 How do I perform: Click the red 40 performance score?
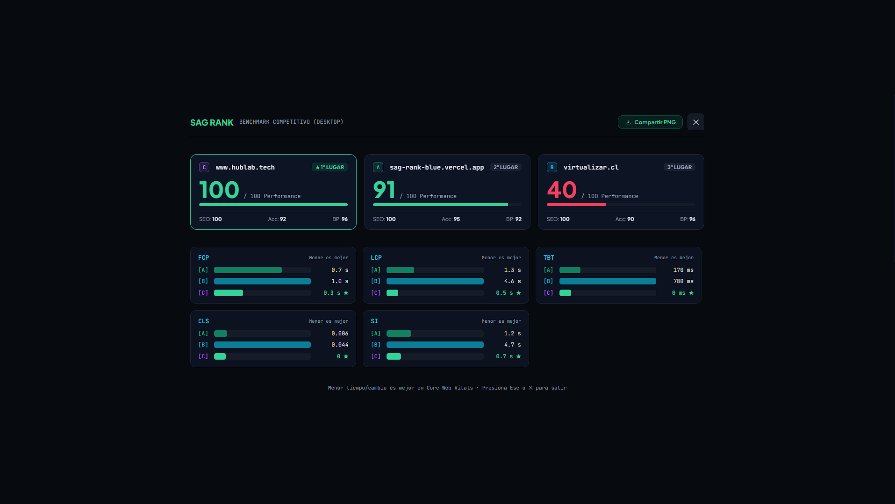(562, 190)
